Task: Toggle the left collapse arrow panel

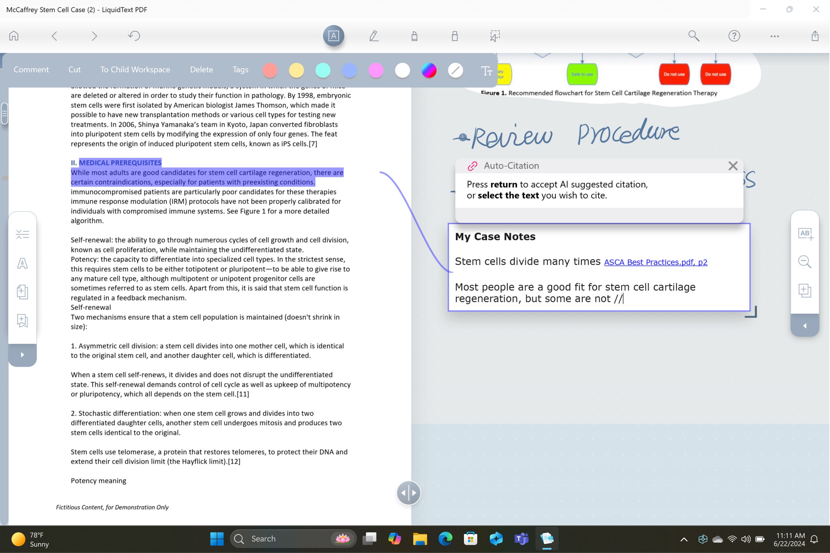Action: [22, 355]
